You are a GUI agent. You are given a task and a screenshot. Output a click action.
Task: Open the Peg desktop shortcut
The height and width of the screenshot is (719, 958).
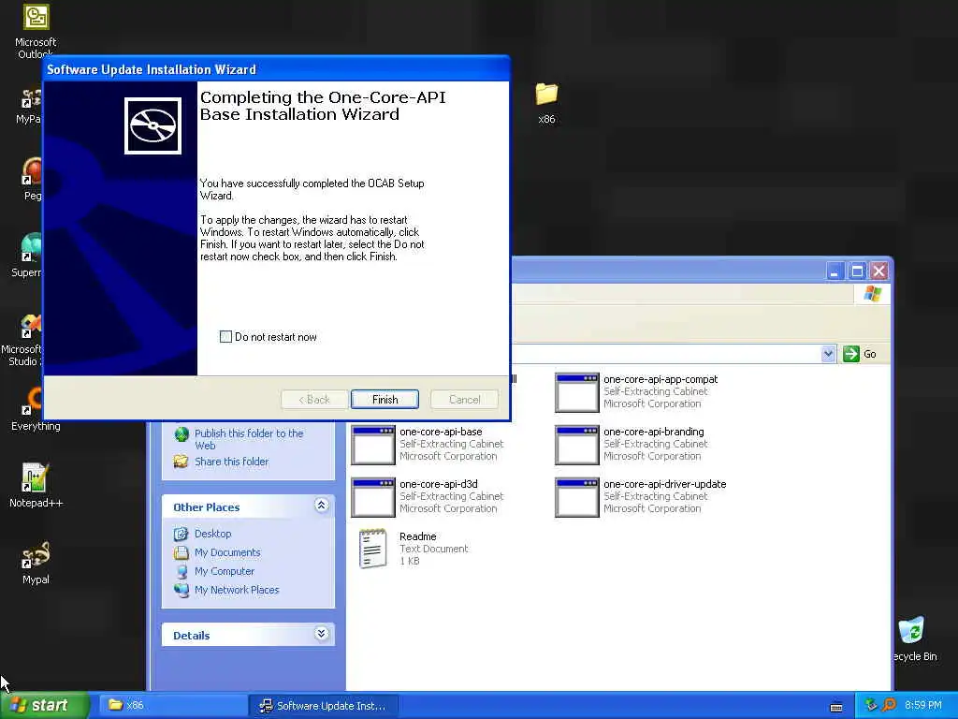[x=32, y=171]
